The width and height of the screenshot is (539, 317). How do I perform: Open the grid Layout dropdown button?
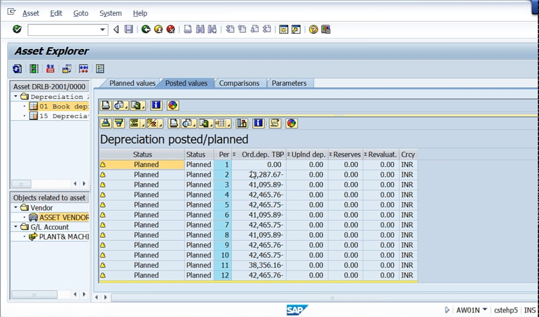[223, 123]
